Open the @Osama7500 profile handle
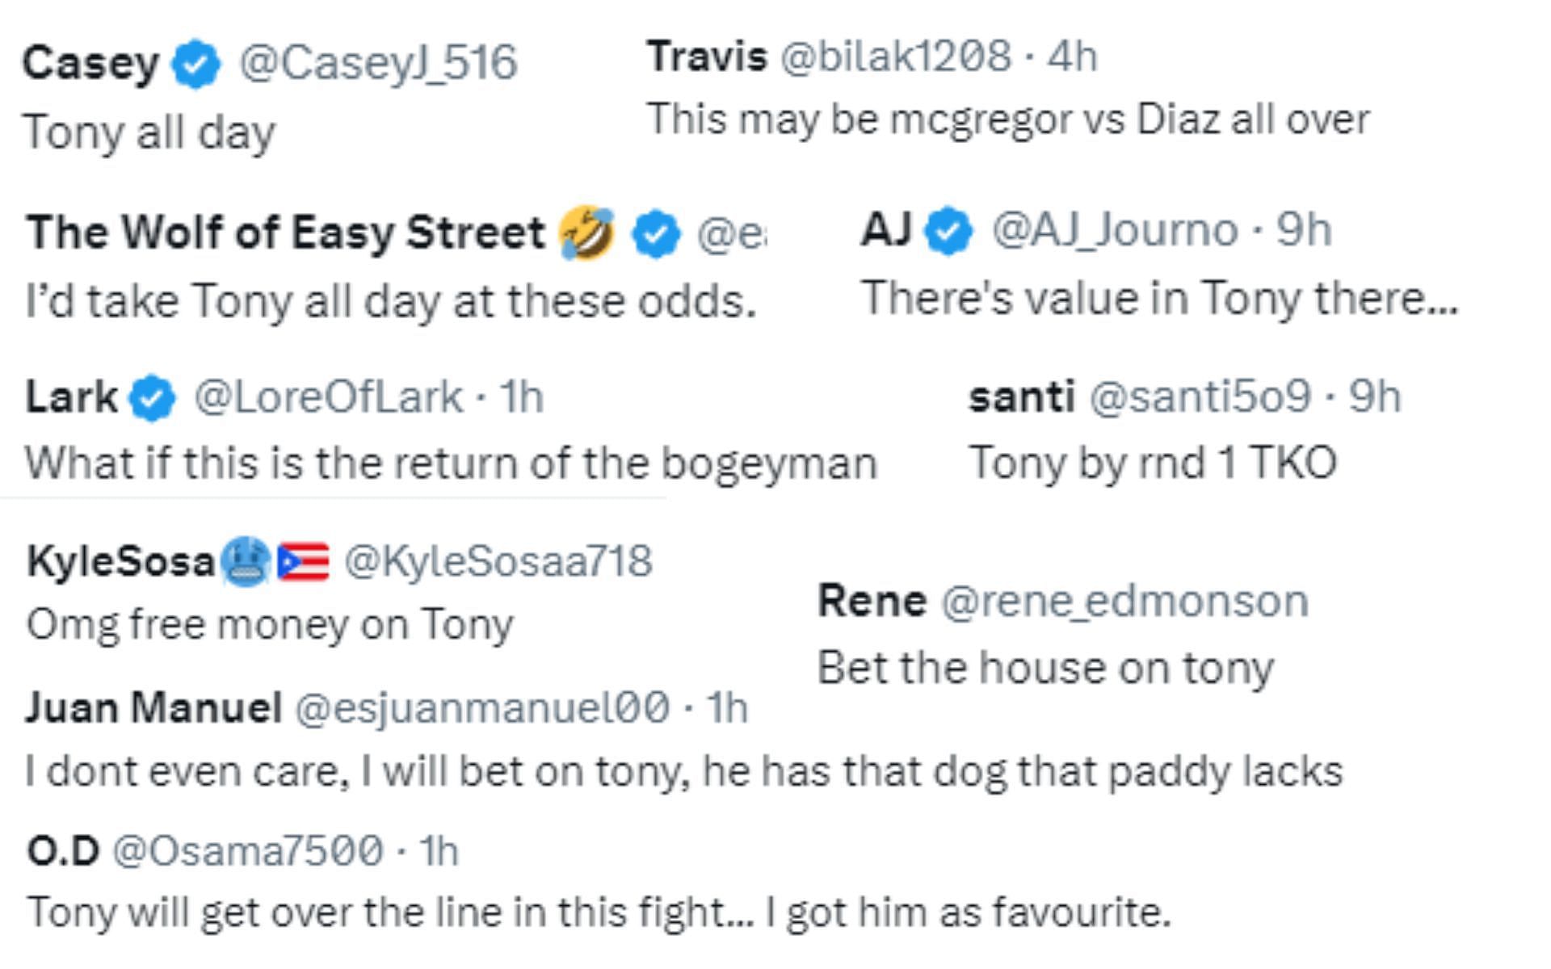Screen dimensions: 1551x969 (248, 851)
